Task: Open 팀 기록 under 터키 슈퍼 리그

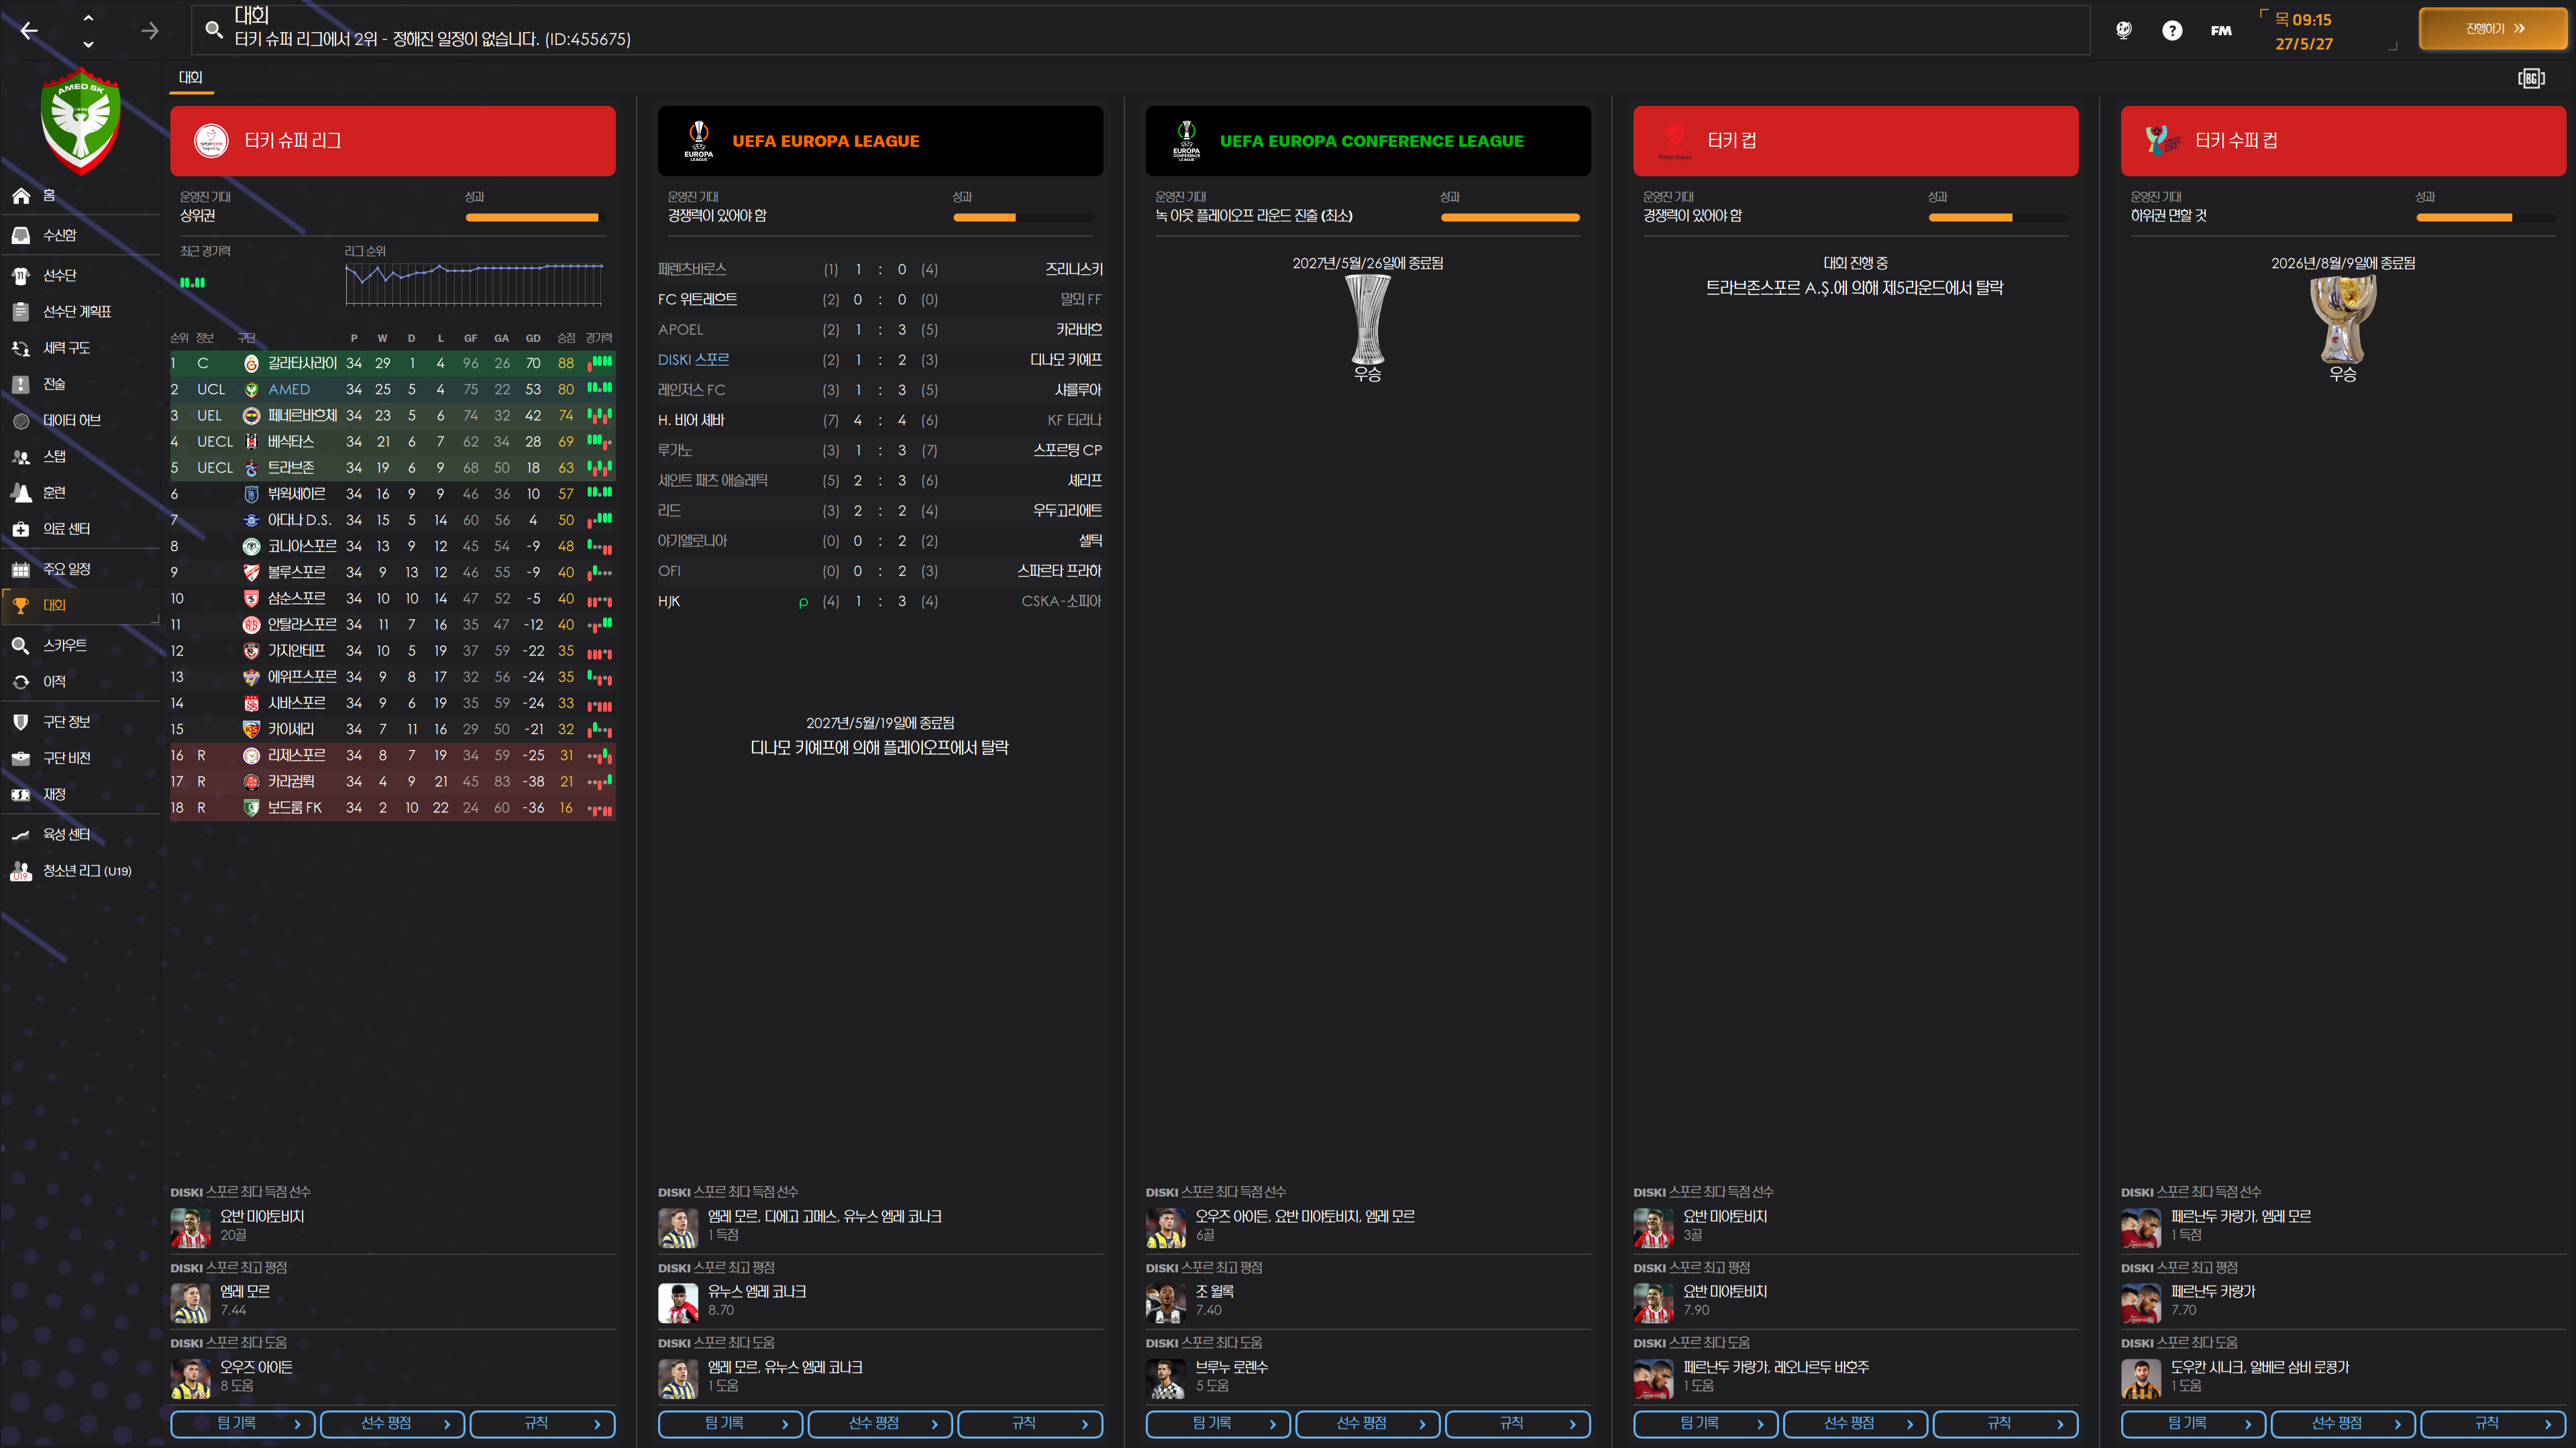Action: [243, 1423]
